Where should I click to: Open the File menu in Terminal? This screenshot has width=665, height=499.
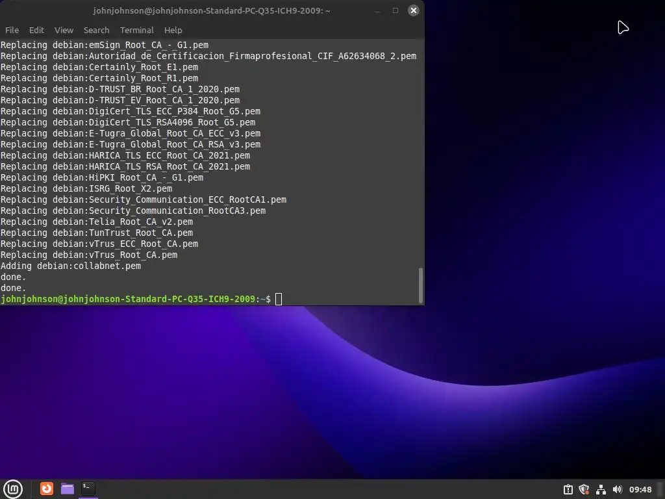pyautogui.click(x=12, y=30)
